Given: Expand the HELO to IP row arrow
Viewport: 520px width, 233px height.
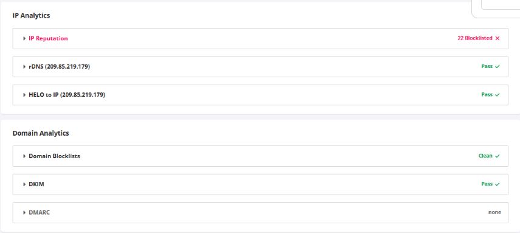Looking at the screenshot, I should [24, 95].
